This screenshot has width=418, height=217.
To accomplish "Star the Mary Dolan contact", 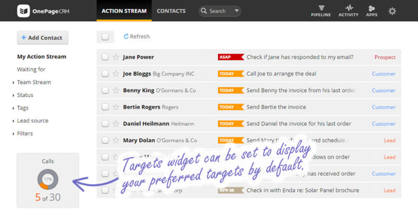I will tap(115, 140).
